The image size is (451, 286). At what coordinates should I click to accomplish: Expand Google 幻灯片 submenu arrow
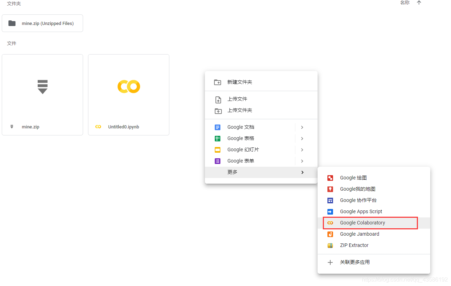[302, 150]
